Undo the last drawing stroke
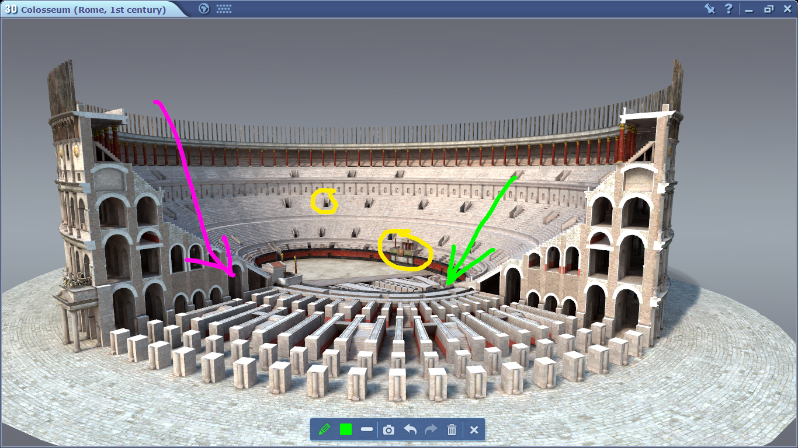The image size is (798, 448). 410,430
